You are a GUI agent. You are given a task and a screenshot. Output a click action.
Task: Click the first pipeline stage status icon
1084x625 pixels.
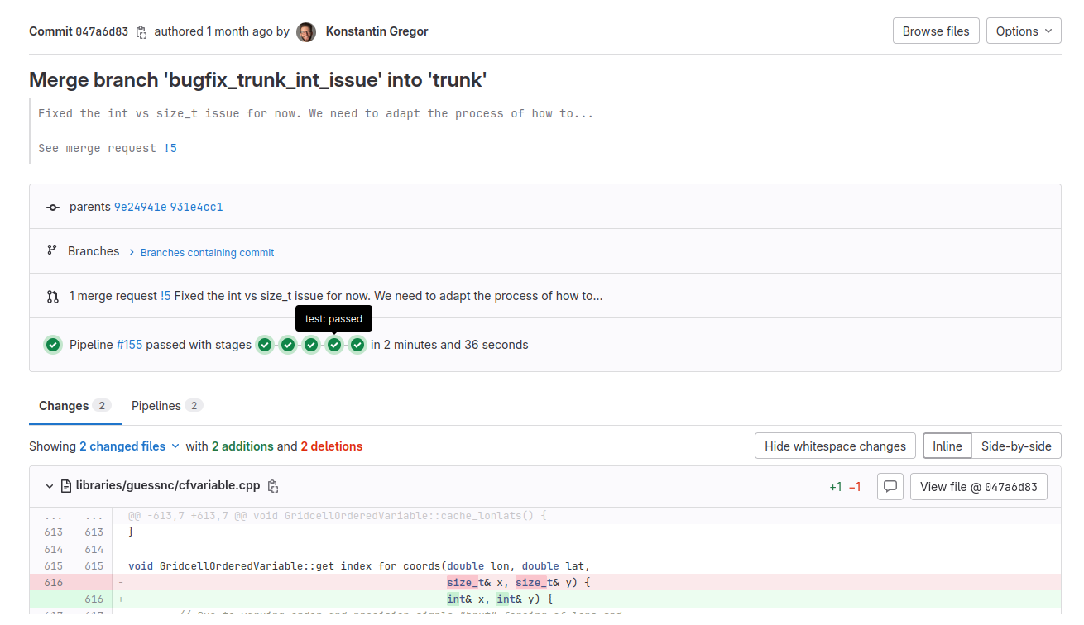point(265,345)
